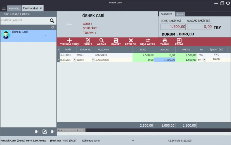
Task: Expand the double-chevron filter under search
Action: point(53,27)
